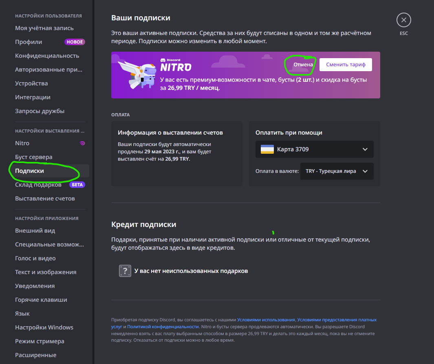Click the card flag icon for Карта 3709
Viewport: 434px width, 364px height.
click(x=267, y=149)
